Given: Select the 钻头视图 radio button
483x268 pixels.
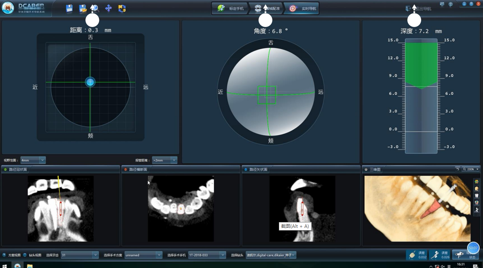Looking at the screenshot, I should (25, 255).
